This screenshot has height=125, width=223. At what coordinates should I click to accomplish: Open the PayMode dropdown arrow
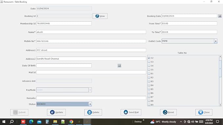click(90, 90)
